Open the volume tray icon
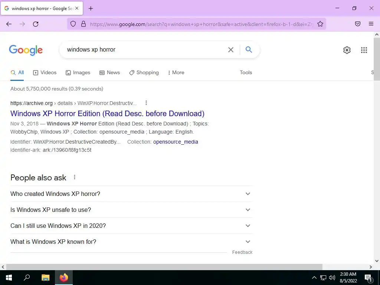The height and width of the screenshot is (285, 380). (x=332, y=278)
